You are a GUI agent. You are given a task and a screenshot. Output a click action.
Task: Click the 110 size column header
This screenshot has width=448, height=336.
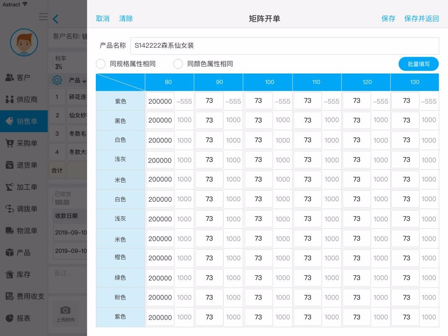click(x=317, y=82)
